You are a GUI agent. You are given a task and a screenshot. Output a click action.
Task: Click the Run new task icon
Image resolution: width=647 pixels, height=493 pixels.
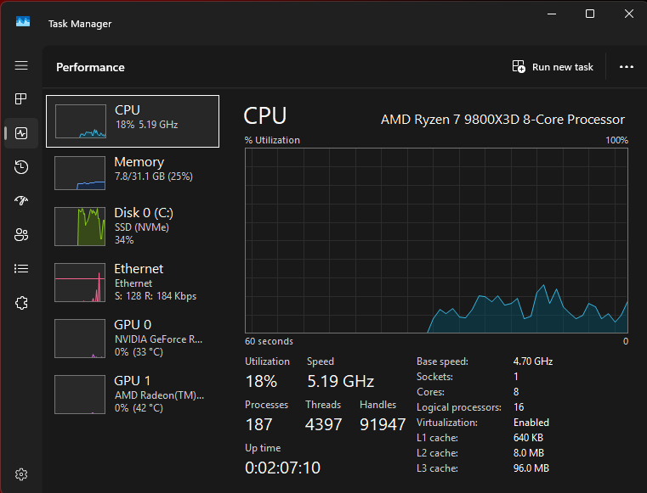click(x=519, y=66)
